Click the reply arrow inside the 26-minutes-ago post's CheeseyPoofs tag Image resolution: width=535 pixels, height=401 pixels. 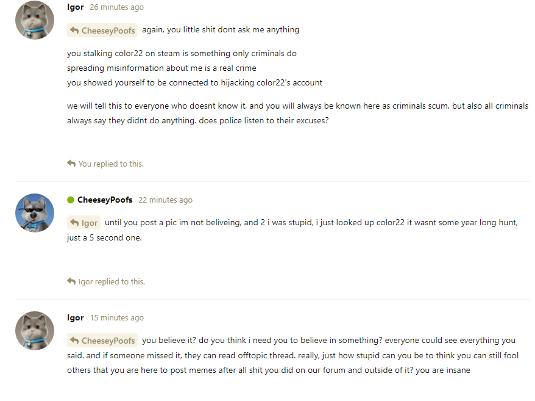pyautogui.click(x=74, y=31)
